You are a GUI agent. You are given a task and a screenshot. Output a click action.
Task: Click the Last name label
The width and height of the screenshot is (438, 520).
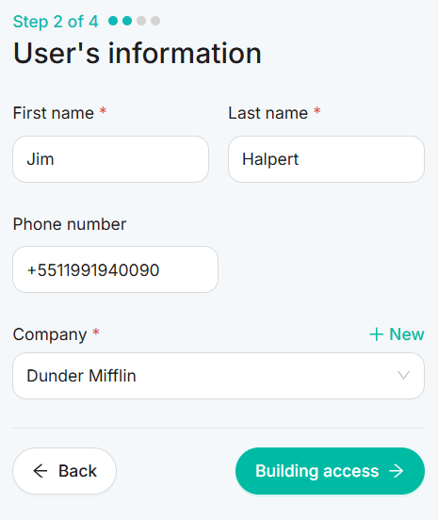268,113
